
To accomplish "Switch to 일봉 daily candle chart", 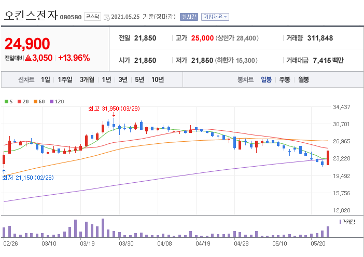I will tap(267, 80).
